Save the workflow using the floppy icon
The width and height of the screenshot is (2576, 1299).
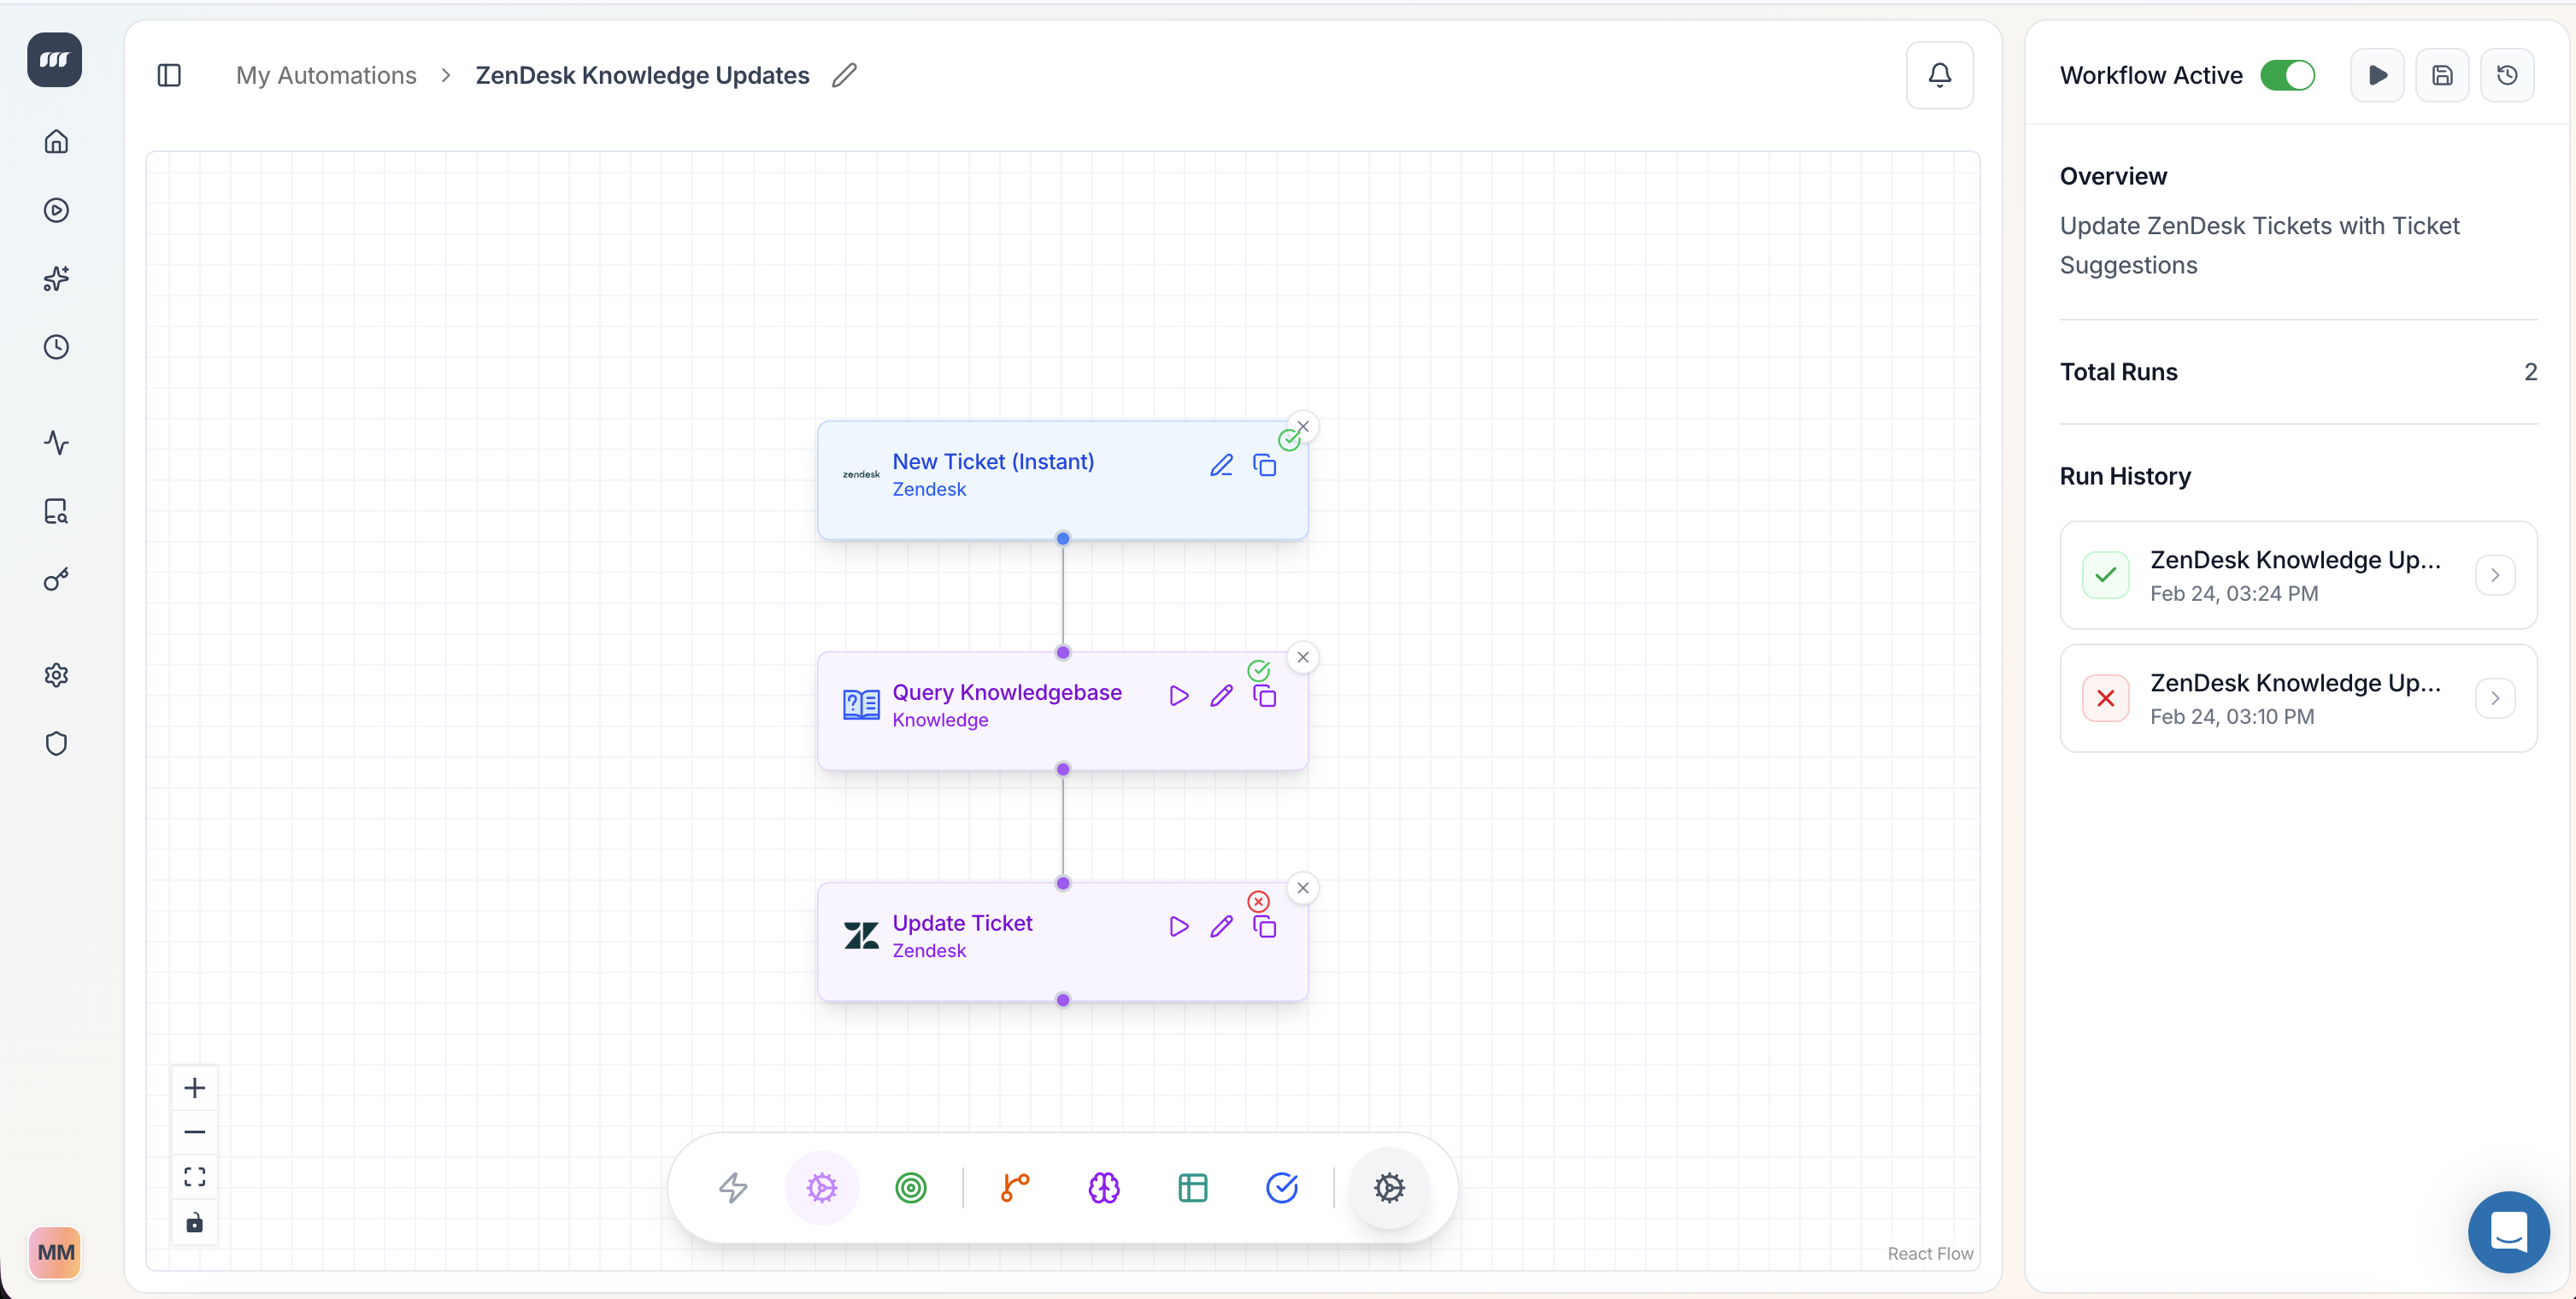click(2442, 75)
